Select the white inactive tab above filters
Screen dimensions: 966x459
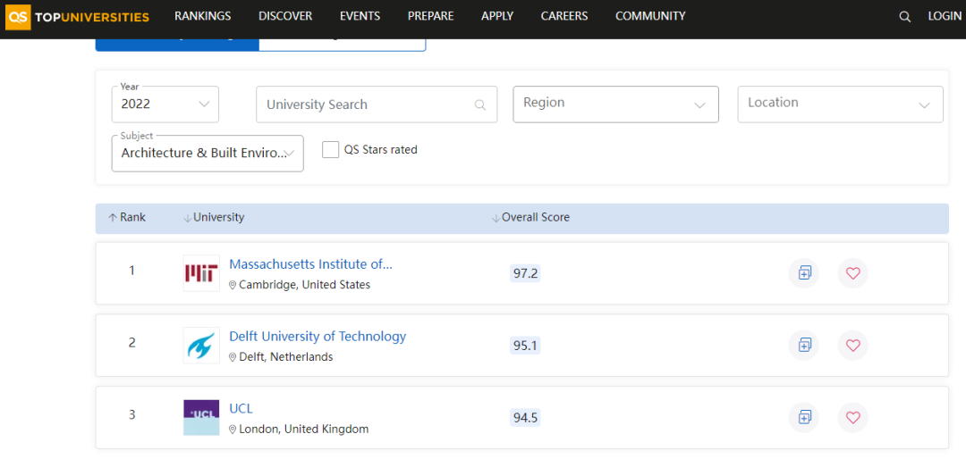[343, 45]
